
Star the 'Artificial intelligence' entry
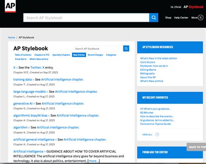tap(45, 151)
